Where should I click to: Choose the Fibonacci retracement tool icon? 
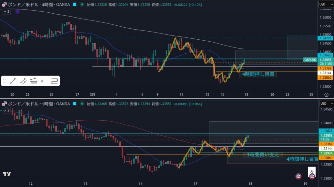click(34, 81)
